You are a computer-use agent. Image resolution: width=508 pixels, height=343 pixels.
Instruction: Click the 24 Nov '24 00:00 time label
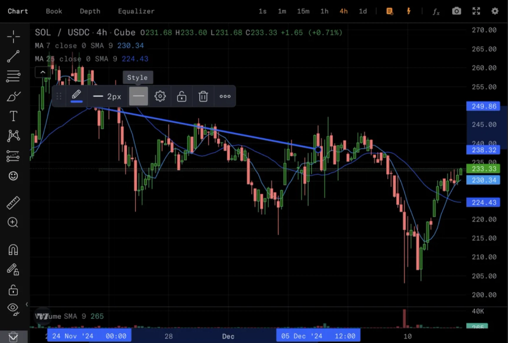90,336
